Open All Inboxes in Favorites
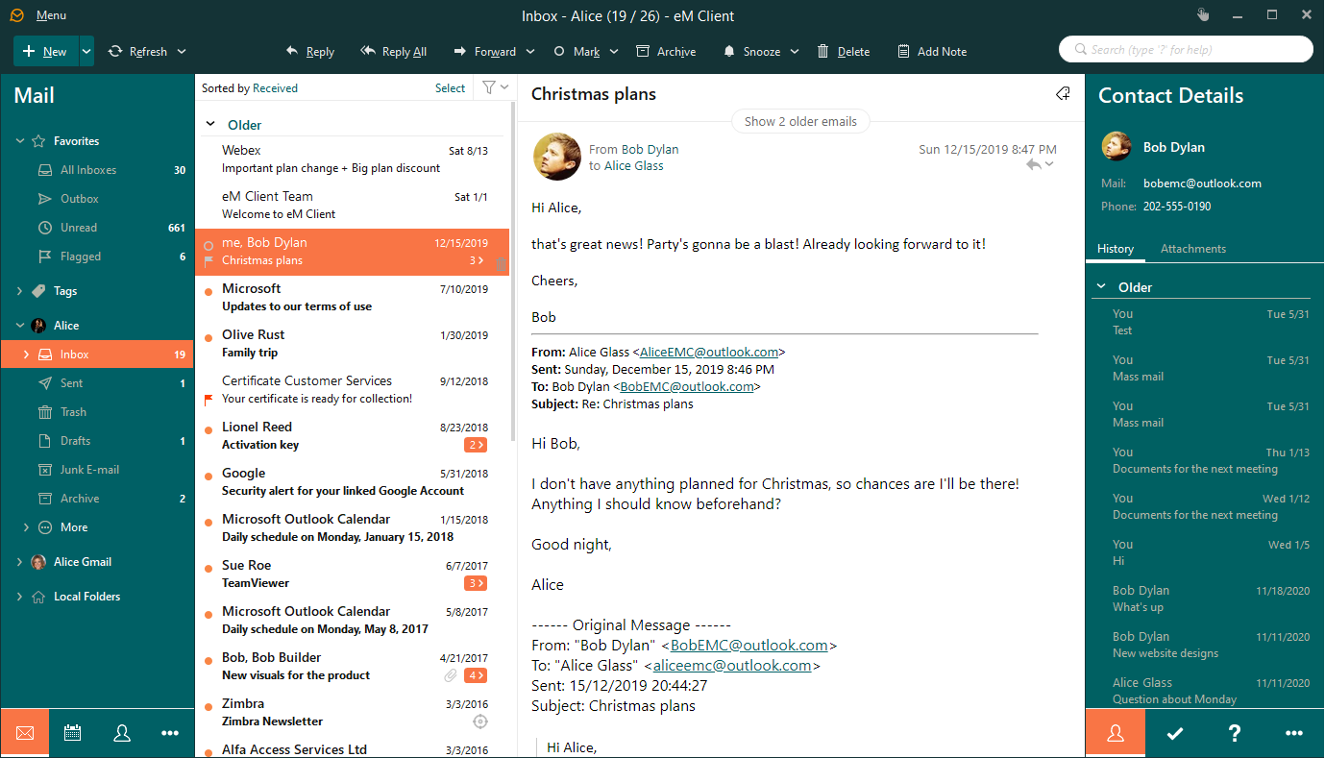The height and width of the screenshot is (758, 1325). tap(97, 170)
